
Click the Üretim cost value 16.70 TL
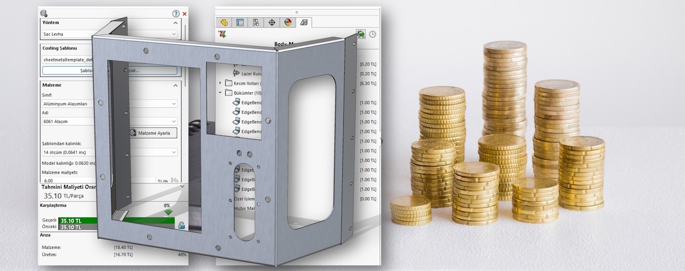[x=123, y=254]
